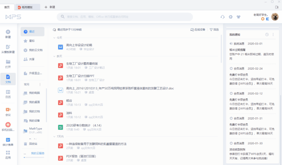Open the Calendar (日历) sidebar icon
282x165 pixels.
[8, 92]
